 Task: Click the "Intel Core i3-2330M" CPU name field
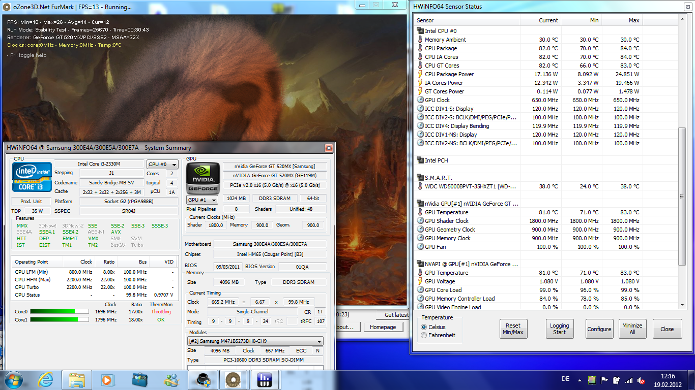coord(99,164)
